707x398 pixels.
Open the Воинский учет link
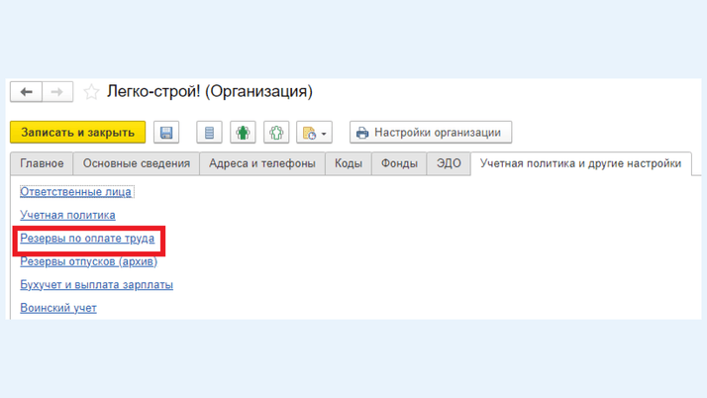point(58,308)
